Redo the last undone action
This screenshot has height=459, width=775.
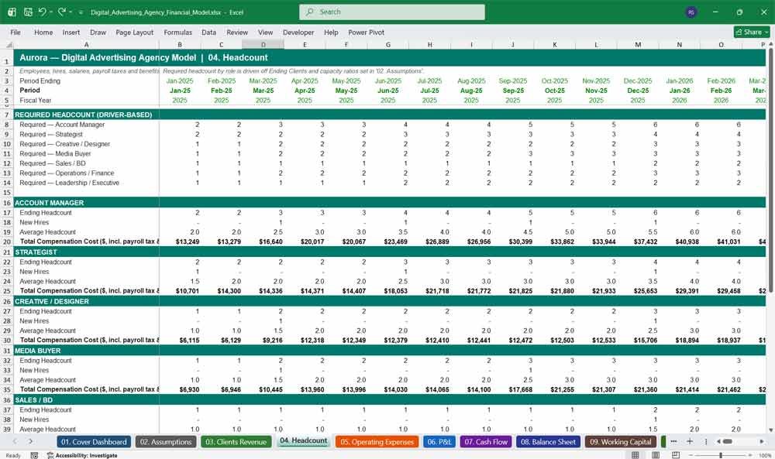62,12
